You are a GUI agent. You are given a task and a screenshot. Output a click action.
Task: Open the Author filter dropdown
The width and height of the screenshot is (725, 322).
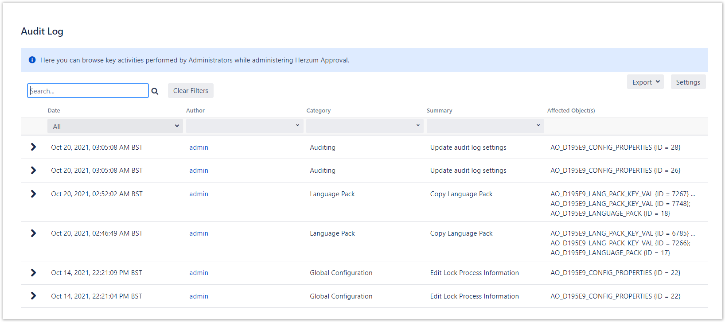(244, 126)
